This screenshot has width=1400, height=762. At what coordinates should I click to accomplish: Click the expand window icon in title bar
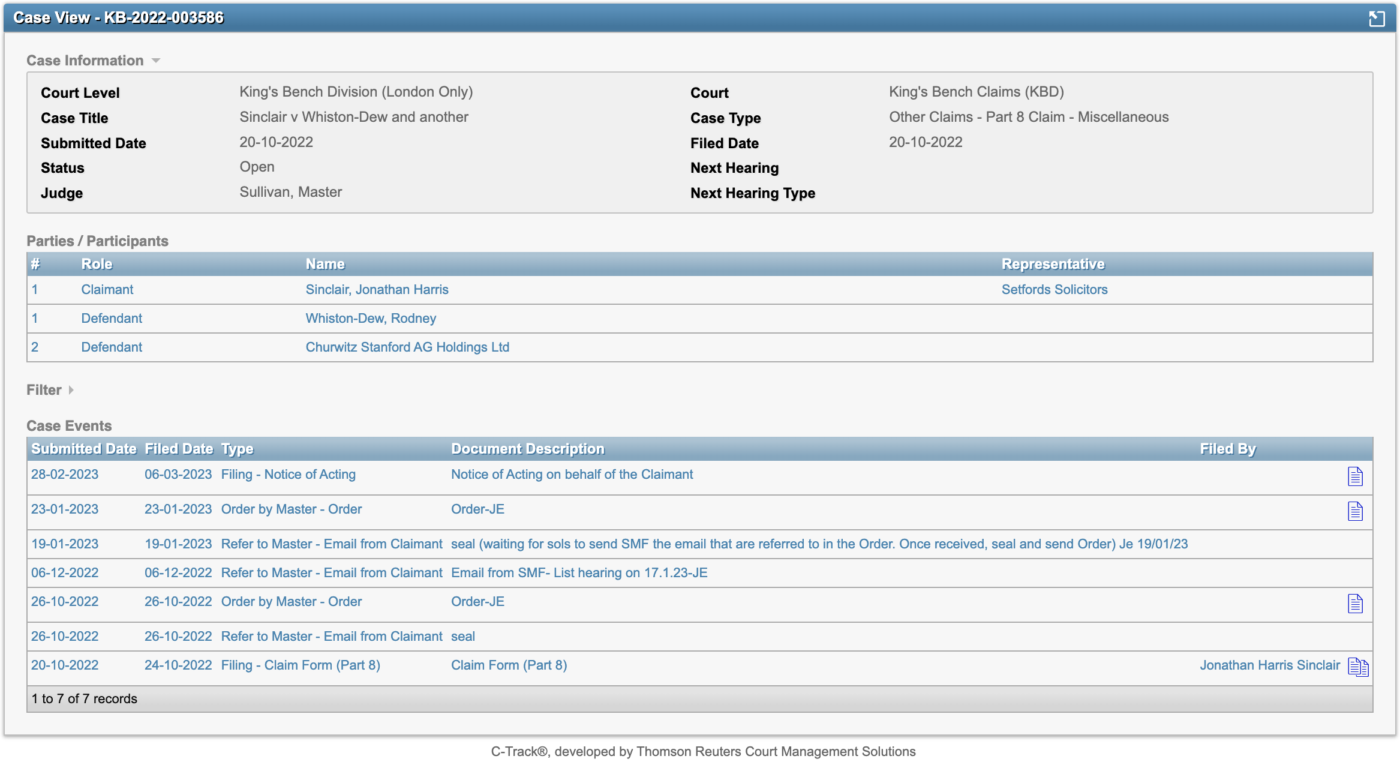tap(1377, 19)
